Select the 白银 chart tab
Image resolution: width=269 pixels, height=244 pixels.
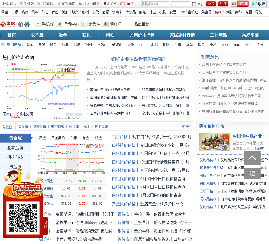[74, 138]
